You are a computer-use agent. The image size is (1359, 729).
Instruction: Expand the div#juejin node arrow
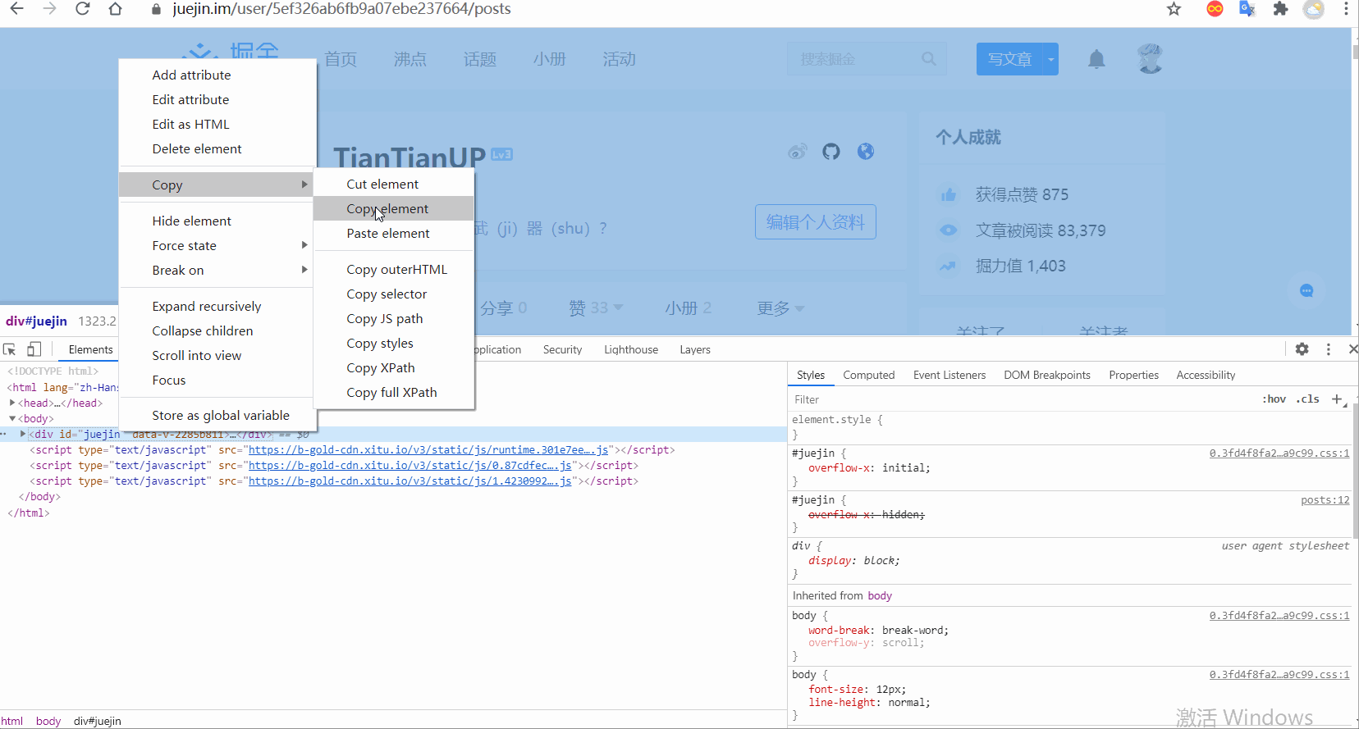click(23, 434)
